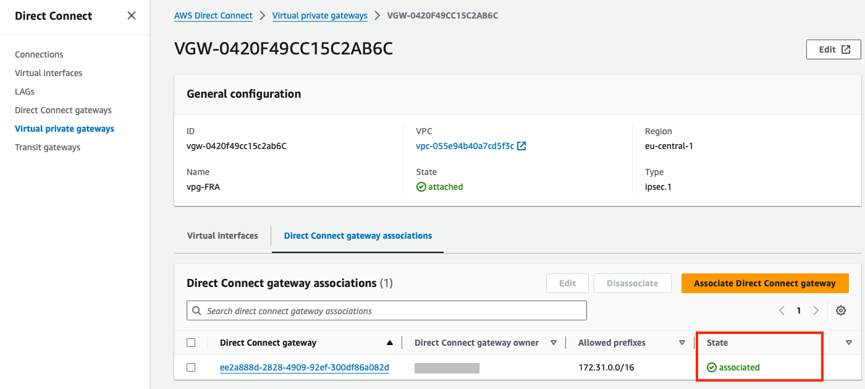Viewport: 865px width, 389px height.
Task: Open Connections in the sidebar
Action: tap(39, 54)
